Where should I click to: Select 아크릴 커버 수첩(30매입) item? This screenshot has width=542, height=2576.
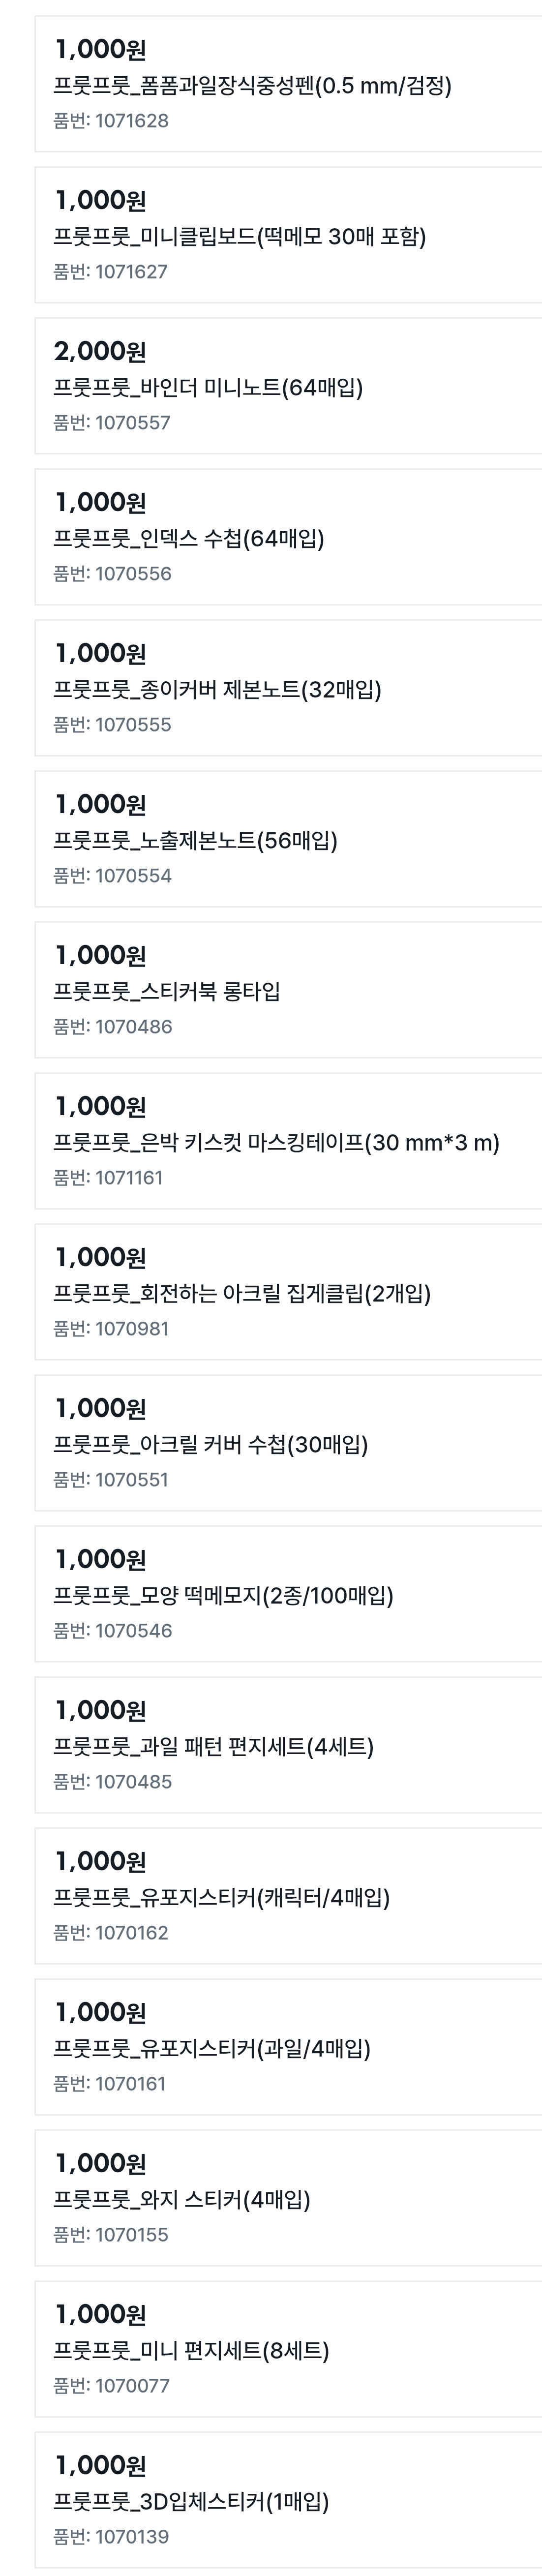[x=289, y=1443]
